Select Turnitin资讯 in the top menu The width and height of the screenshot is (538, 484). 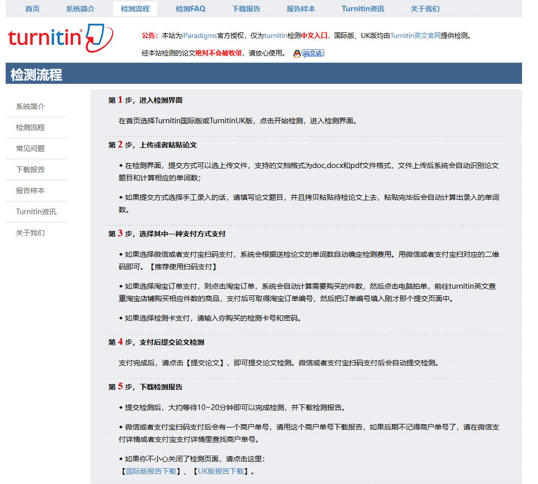(363, 9)
